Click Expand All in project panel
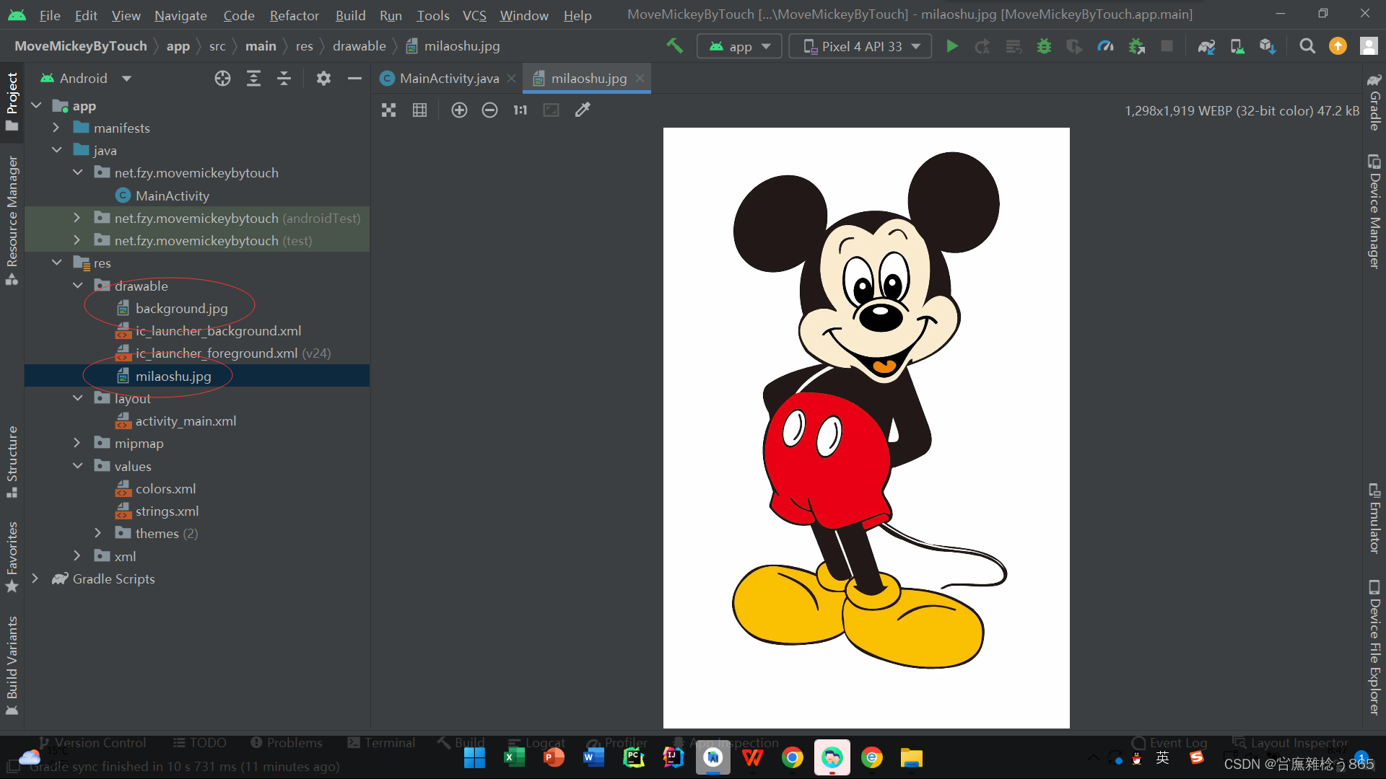Screen dimensions: 1386x779 pyautogui.click(x=253, y=79)
